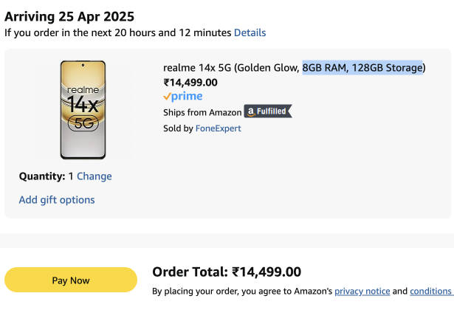The height and width of the screenshot is (310, 454).
Task: Change the order quantity
Action: (x=94, y=176)
